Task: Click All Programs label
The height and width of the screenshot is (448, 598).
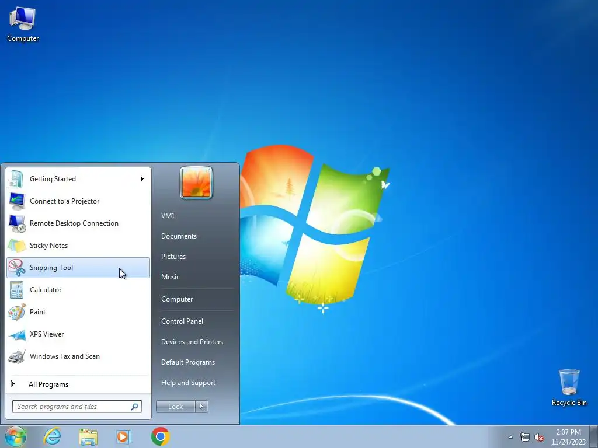Action: click(x=48, y=384)
